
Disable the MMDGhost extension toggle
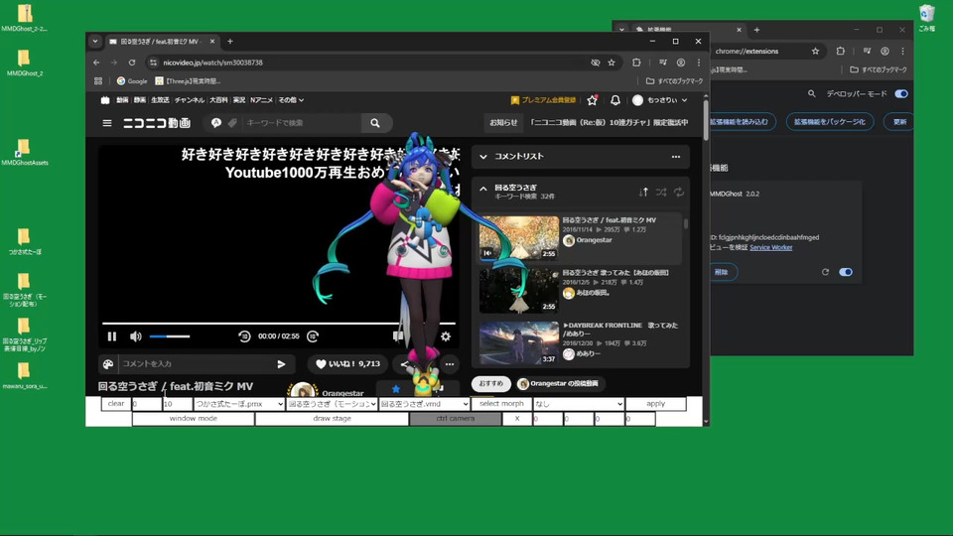point(846,272)
